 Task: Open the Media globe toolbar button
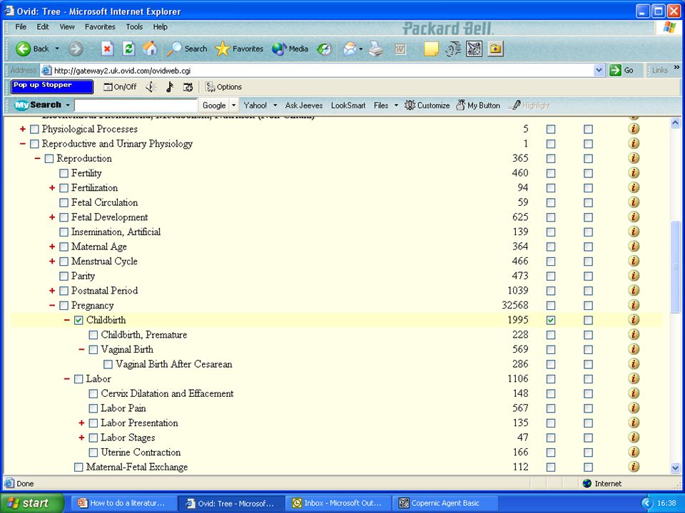click(290, 49)
